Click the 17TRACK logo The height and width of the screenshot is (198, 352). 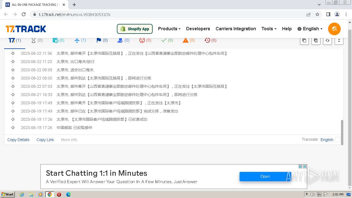coord(26,29)
